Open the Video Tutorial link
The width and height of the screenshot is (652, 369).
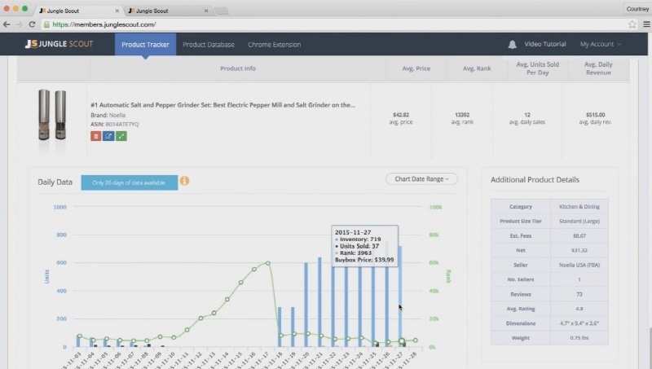(x=544, y=44)
